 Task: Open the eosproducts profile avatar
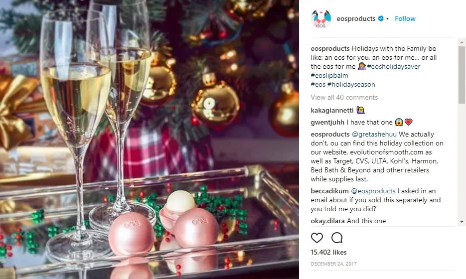pos(320,18)
